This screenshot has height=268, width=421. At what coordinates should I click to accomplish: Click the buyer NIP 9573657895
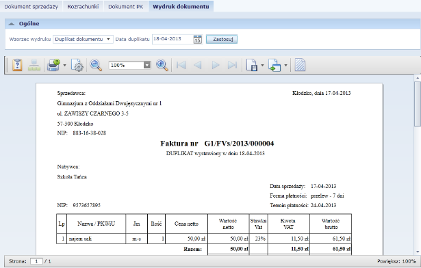click(86, 205)
